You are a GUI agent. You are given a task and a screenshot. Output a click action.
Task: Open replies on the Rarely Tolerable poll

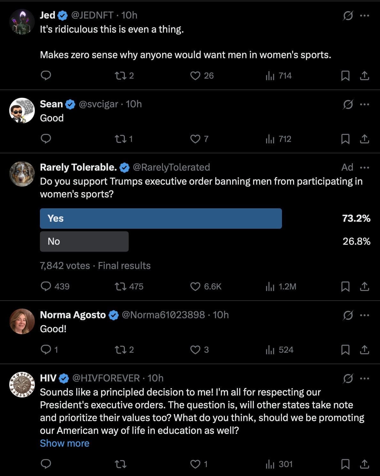click(46, 286)
